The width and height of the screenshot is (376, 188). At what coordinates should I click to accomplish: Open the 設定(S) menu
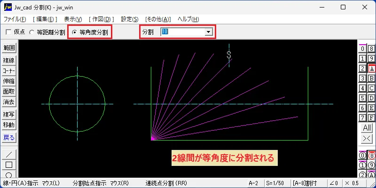tap(130, 19)
